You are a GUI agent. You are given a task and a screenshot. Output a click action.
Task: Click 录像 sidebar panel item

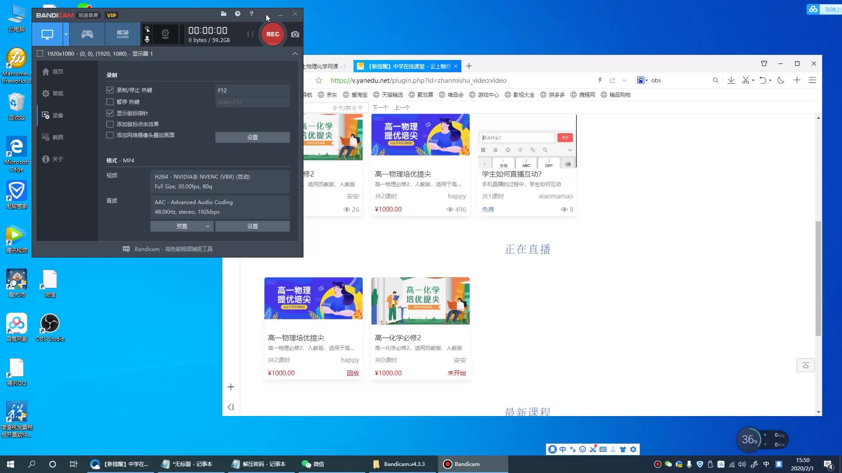(57, 115)
